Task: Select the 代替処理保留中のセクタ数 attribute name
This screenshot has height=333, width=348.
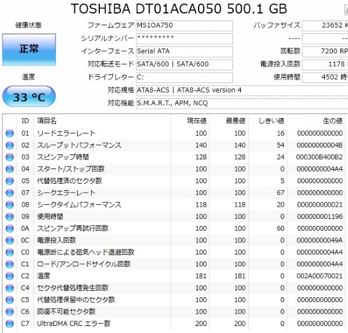Action: click(76, 300)
